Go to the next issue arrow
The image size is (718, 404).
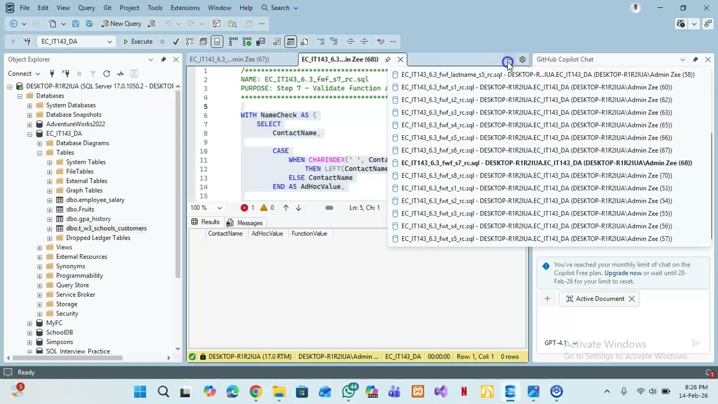coord(298,208)
